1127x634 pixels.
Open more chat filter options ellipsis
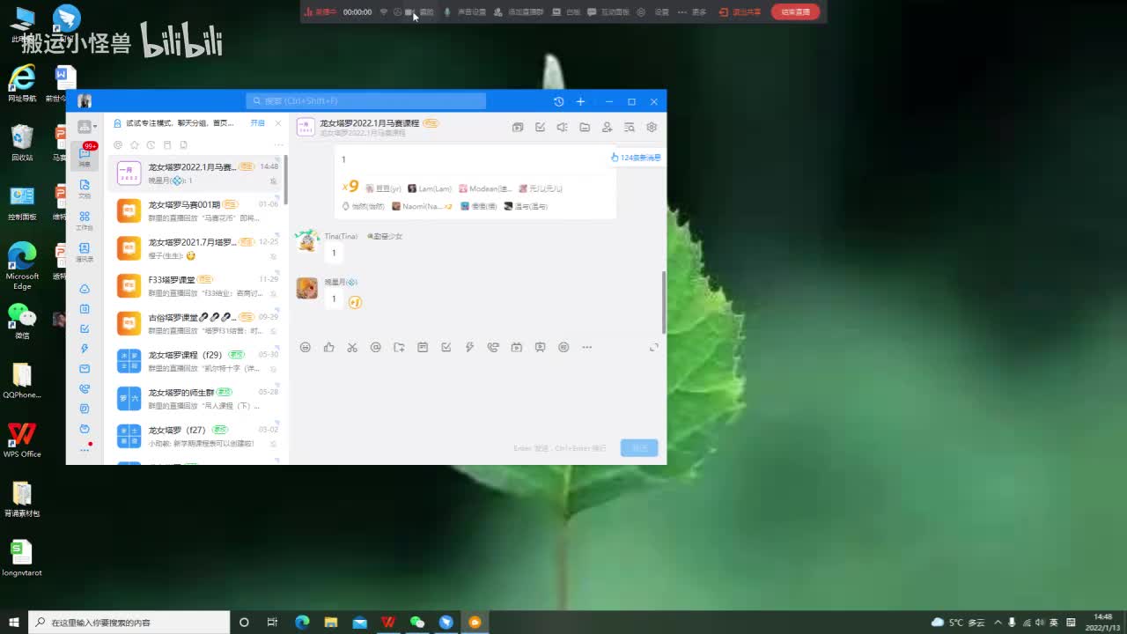(278, 145)
